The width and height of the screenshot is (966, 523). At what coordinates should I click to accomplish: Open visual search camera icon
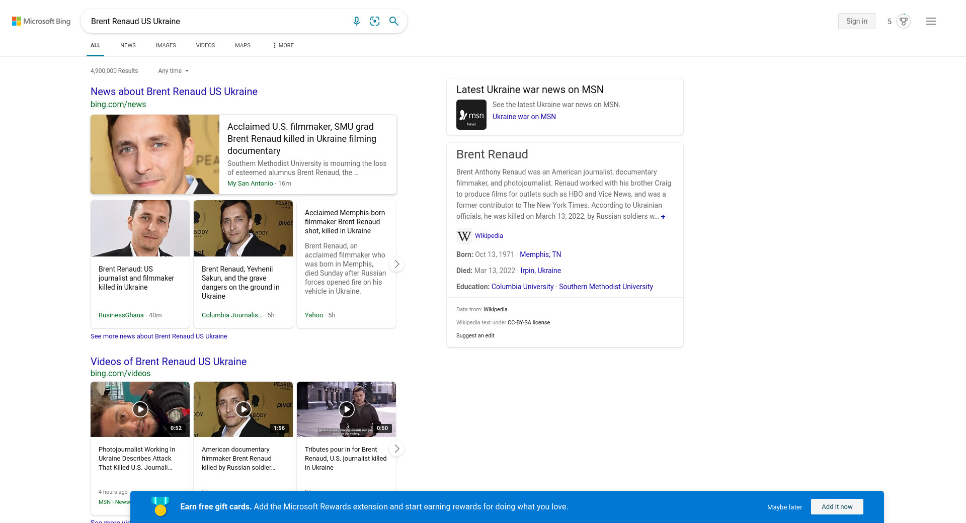tap(375, 21)
